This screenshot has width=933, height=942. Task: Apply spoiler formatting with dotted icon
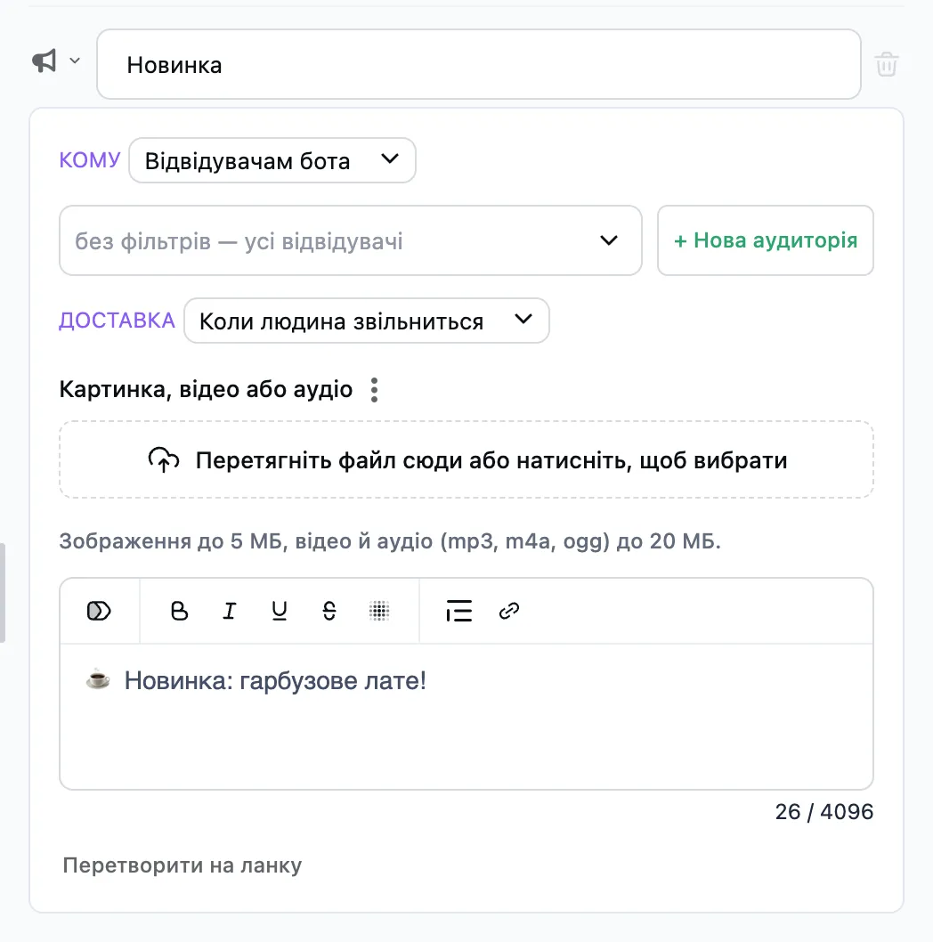click(379, 611)
